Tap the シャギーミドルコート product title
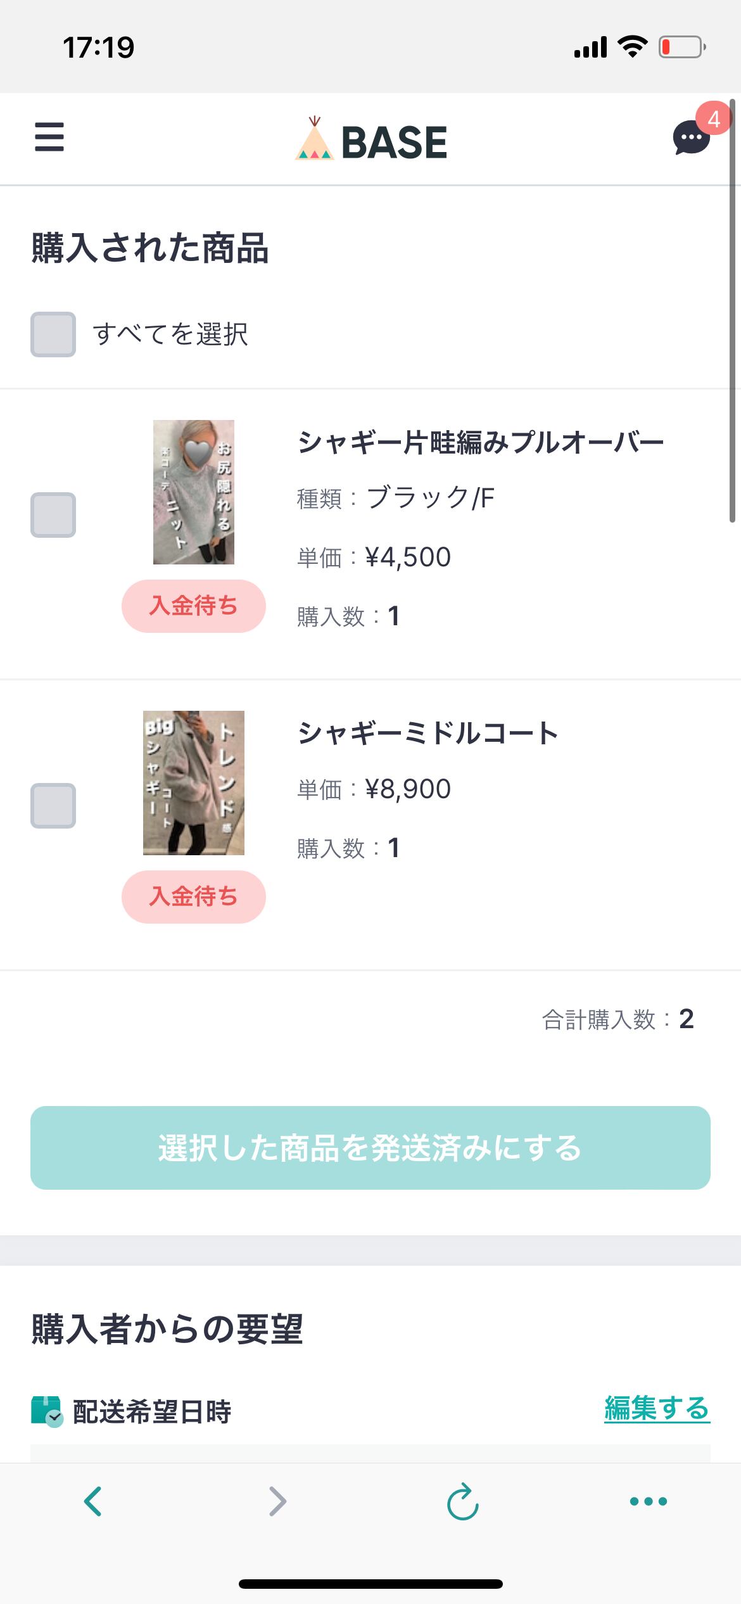This screenshot has width=741, height=1604. (428, 733)
